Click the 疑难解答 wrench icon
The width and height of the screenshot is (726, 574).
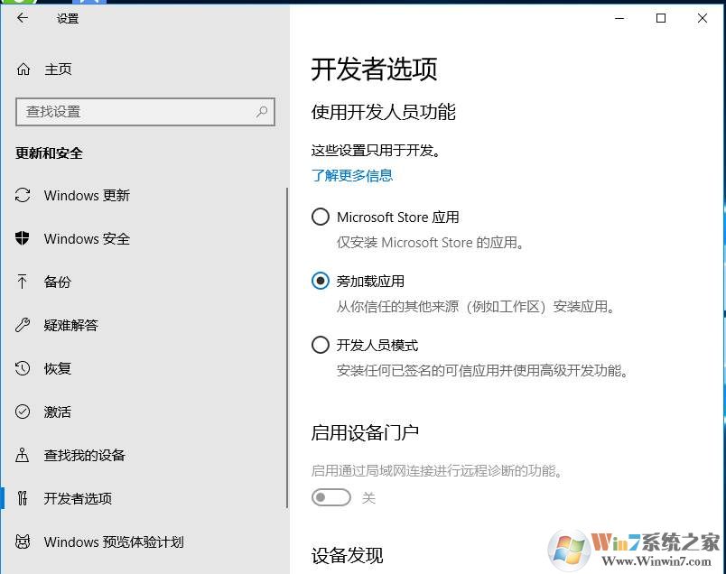click(x=23, y=325)
